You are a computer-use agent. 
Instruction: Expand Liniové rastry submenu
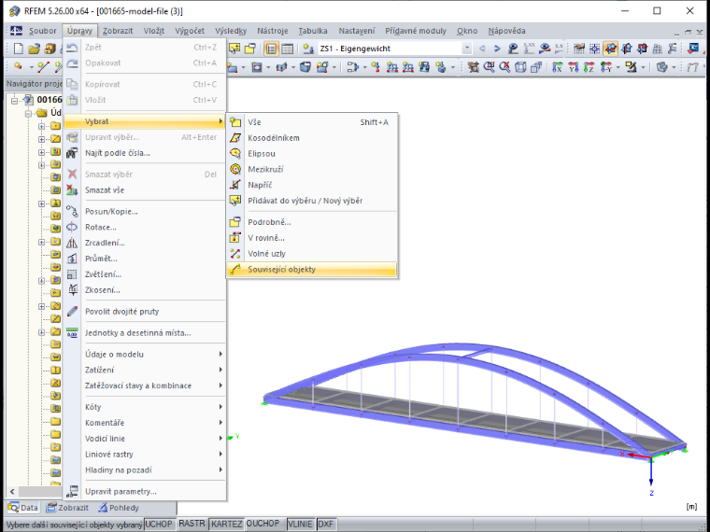(145, 455)
